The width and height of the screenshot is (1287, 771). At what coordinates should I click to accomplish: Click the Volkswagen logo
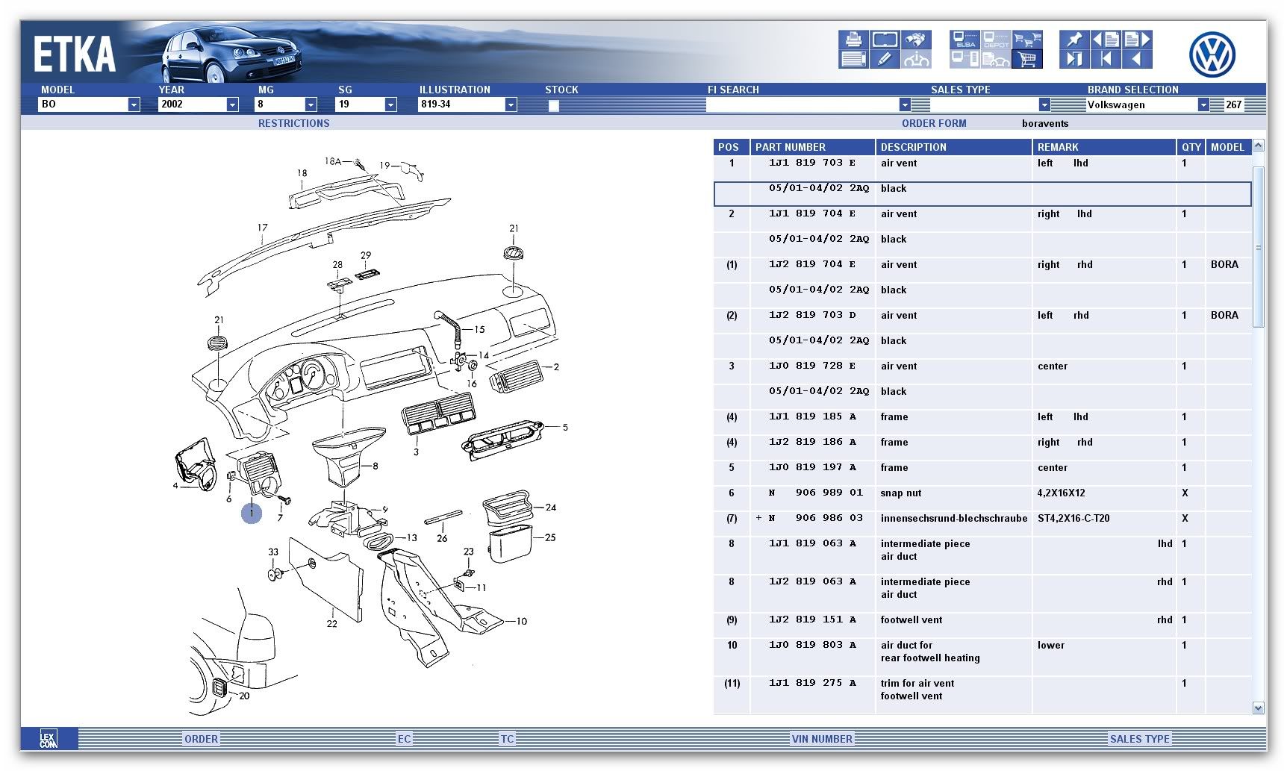tap(1212, 54)
